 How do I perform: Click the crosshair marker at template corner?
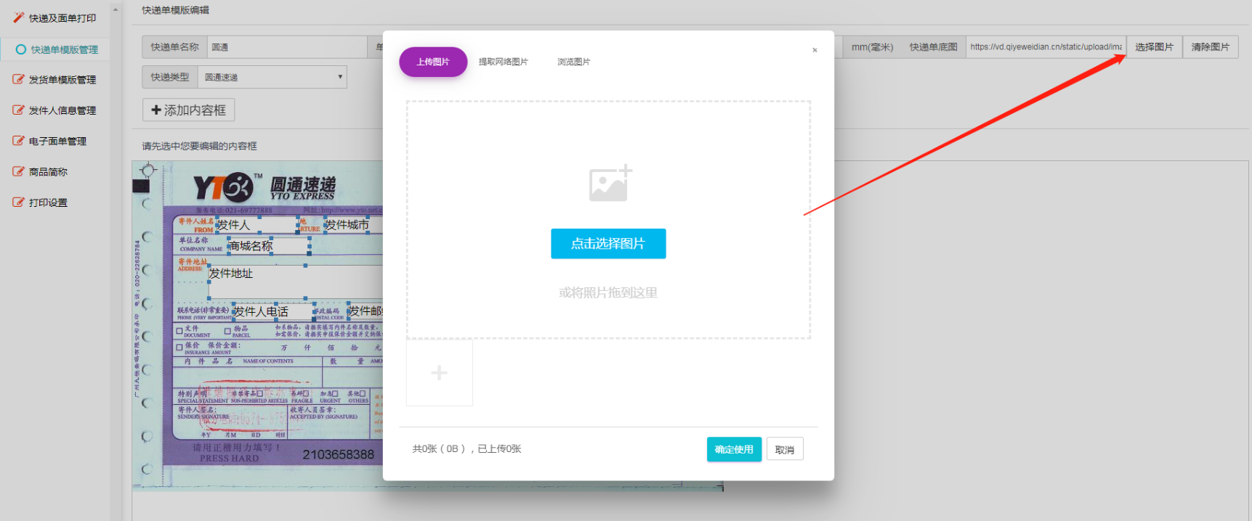click(148, 171)
